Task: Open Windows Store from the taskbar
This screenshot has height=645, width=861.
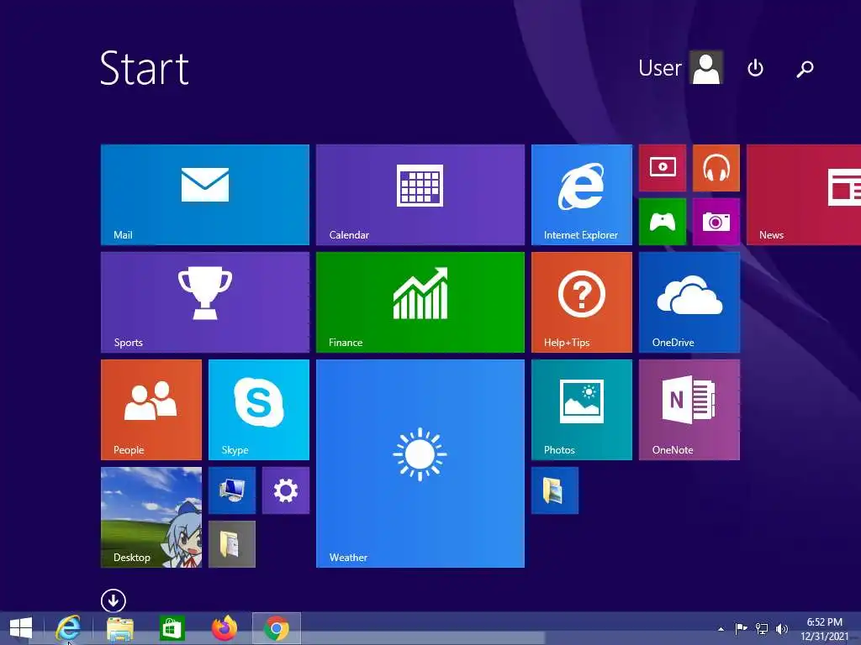Action: pos(172,628)
